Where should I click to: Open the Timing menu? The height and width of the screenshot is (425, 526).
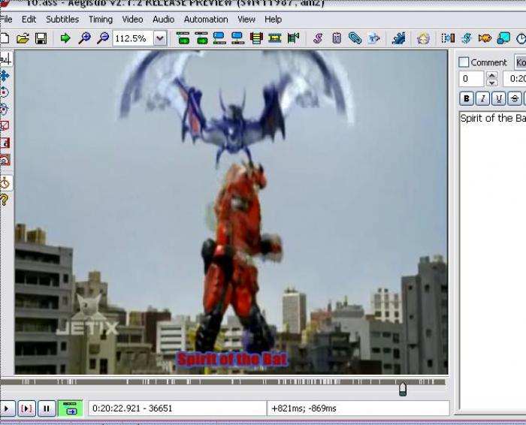(x=101, y=20)
